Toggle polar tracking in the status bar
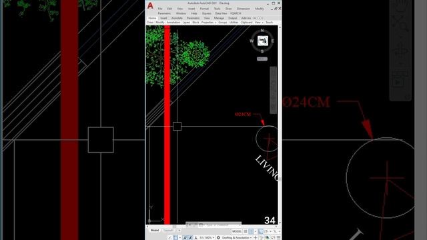 (x=266, y=231)
